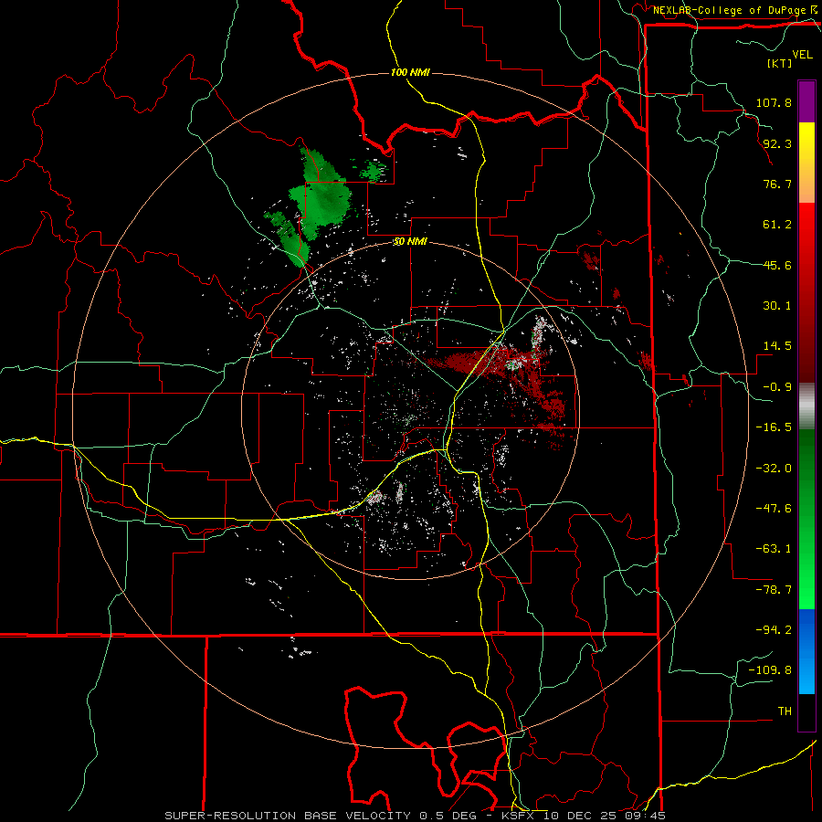
Task: Click the [KT] units label
Action: tap(779, 63)
